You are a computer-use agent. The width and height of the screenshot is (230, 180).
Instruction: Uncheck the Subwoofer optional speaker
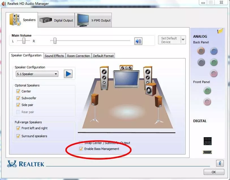click(x=18, y=98)
